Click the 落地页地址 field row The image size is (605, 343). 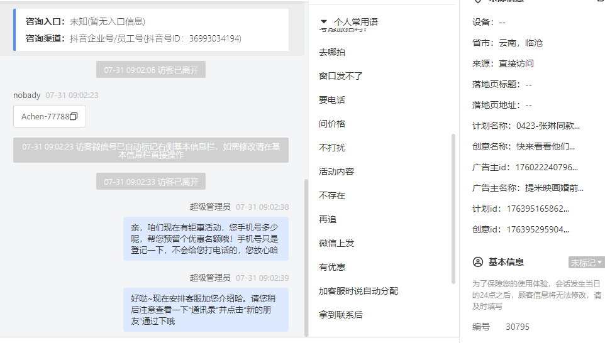click(502, 105)
